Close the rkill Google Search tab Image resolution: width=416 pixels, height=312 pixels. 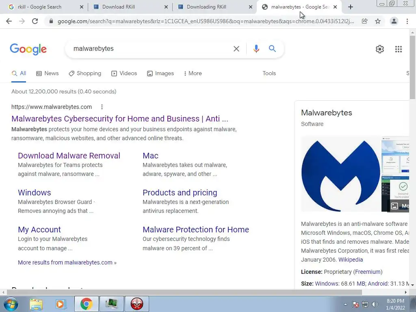coord(81,7)
